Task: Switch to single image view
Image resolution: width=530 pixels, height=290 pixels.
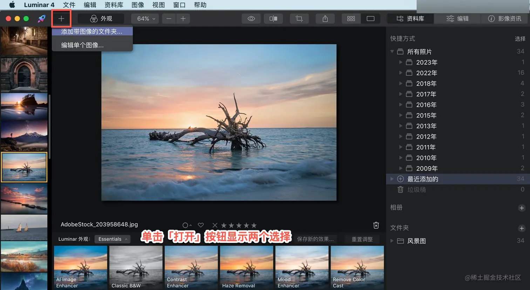Action: (x=371, y=19)
